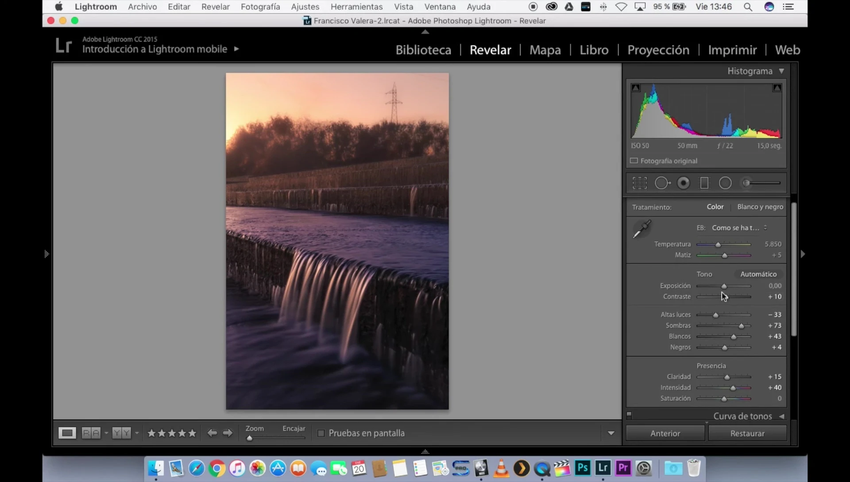Hide the right panel group
850x482 pixels.
803,254
